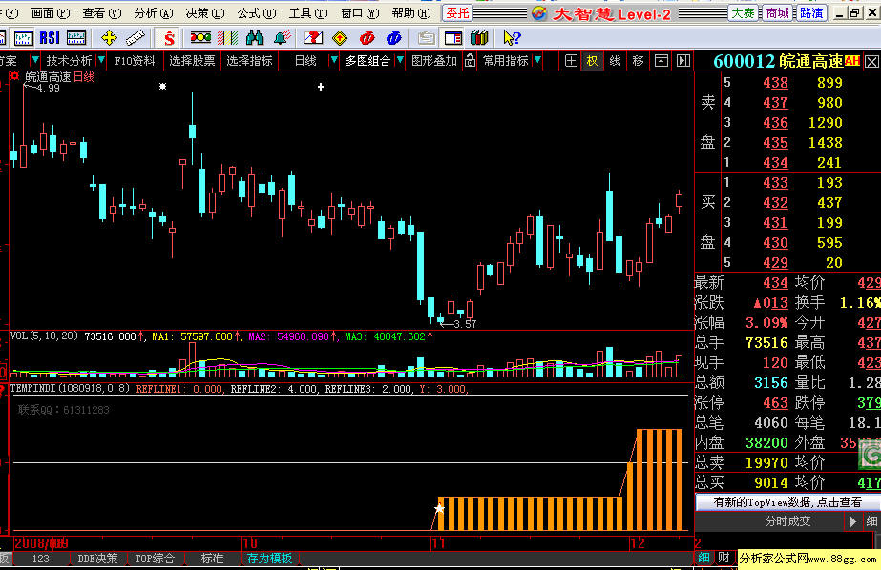Click the traffic light icon

click(x=200, y=37)
